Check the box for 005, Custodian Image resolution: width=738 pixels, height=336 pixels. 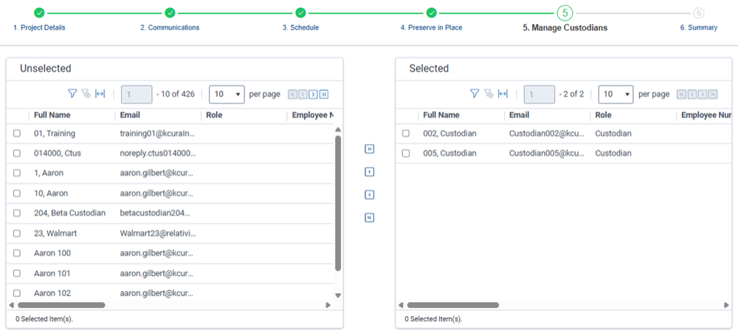point(406,153)
